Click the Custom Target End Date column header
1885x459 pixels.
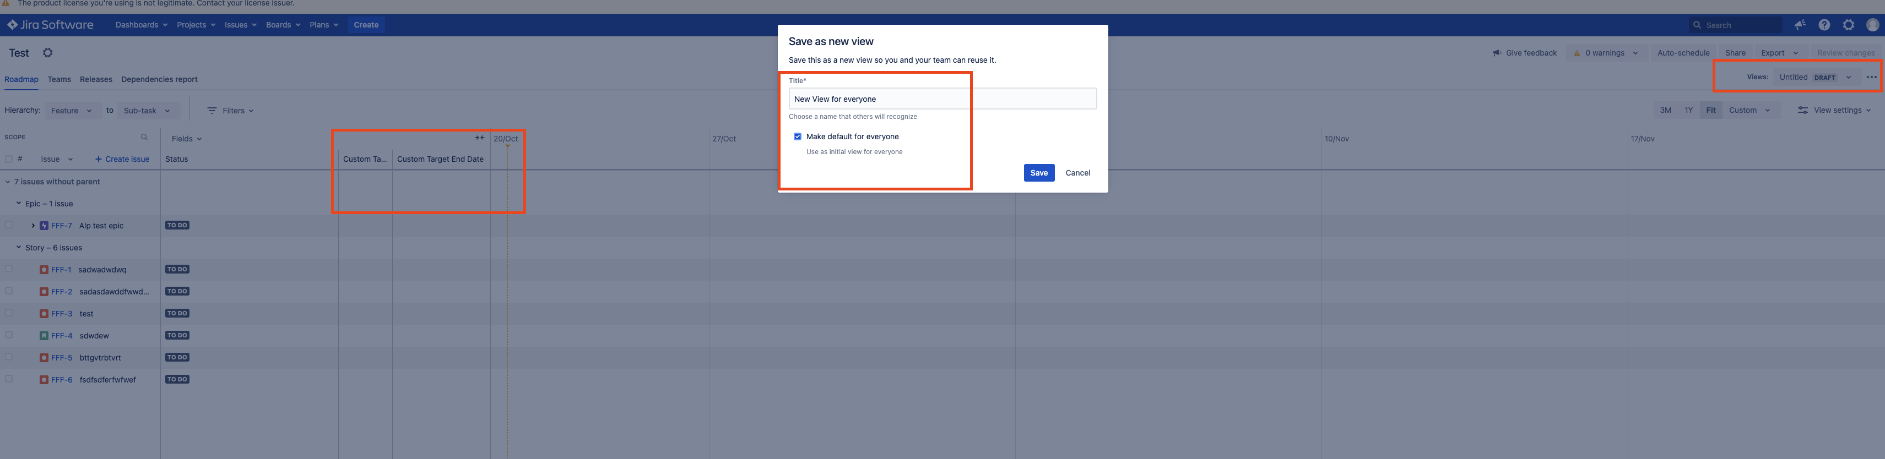tap(441, 160)
